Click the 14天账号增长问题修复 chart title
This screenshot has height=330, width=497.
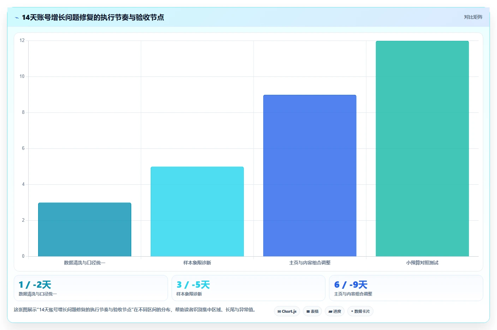pyautogui.click(x=93, y=17)
